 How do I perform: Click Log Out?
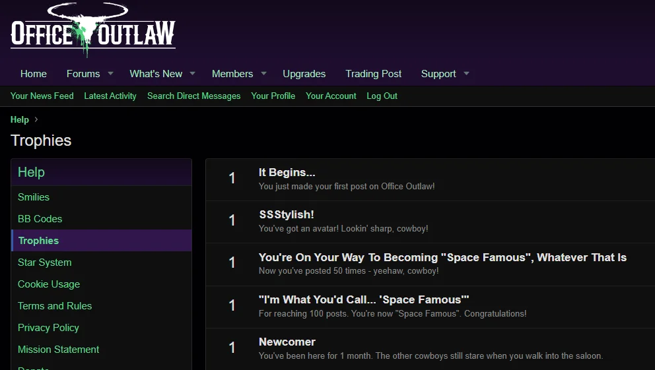tap(382, 96)
